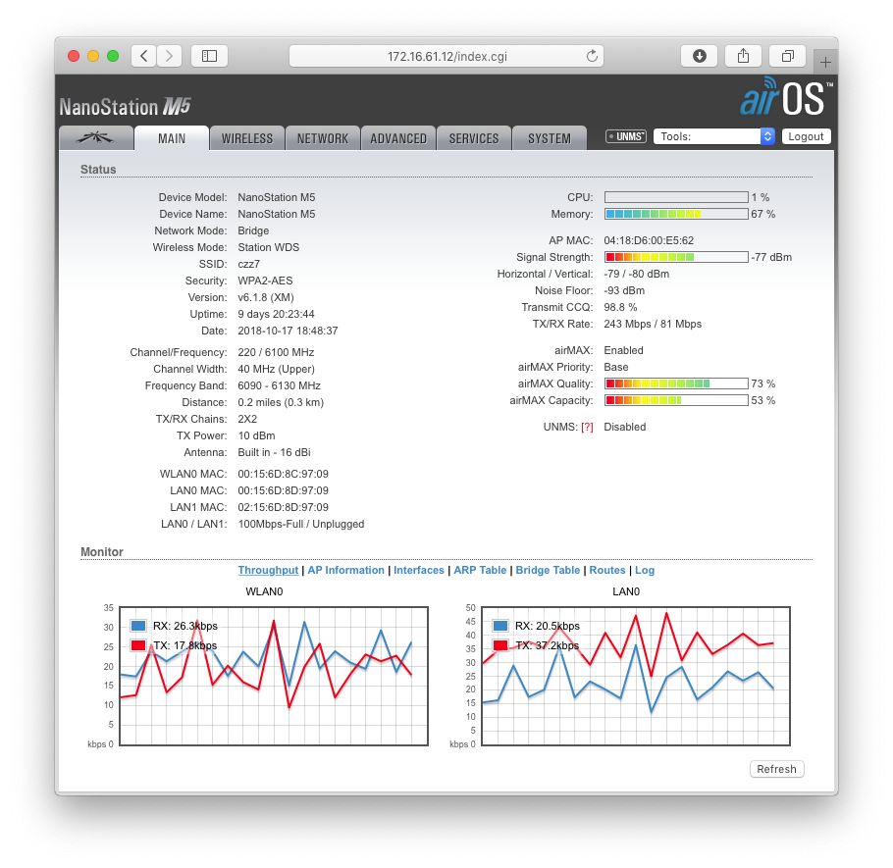Reload the page using the refresh icon
This screenshot has height=868, width=893.
tap(593, 56)
